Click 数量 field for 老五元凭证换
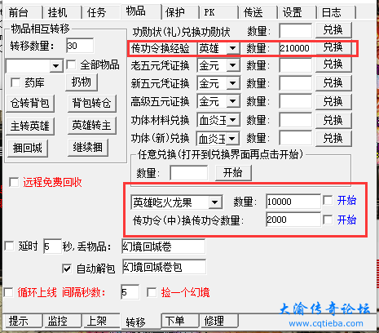This screenshot has width=379, height=333. point(296,65)
